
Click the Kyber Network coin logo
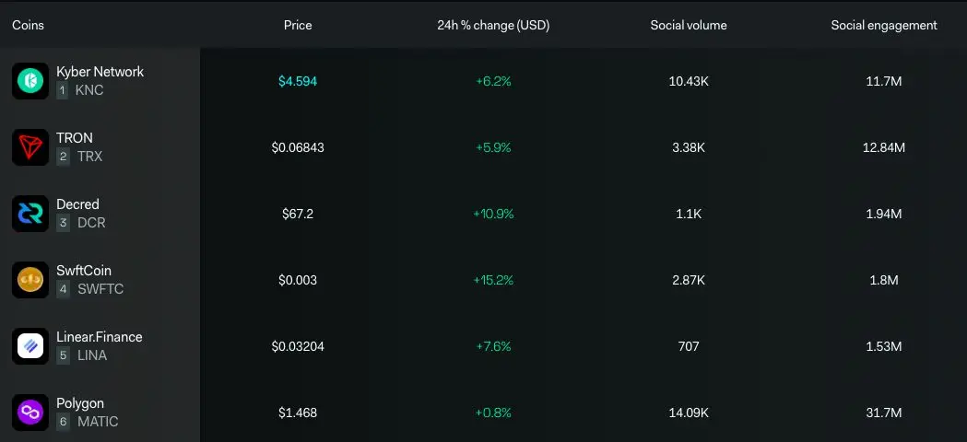(30, 81)
